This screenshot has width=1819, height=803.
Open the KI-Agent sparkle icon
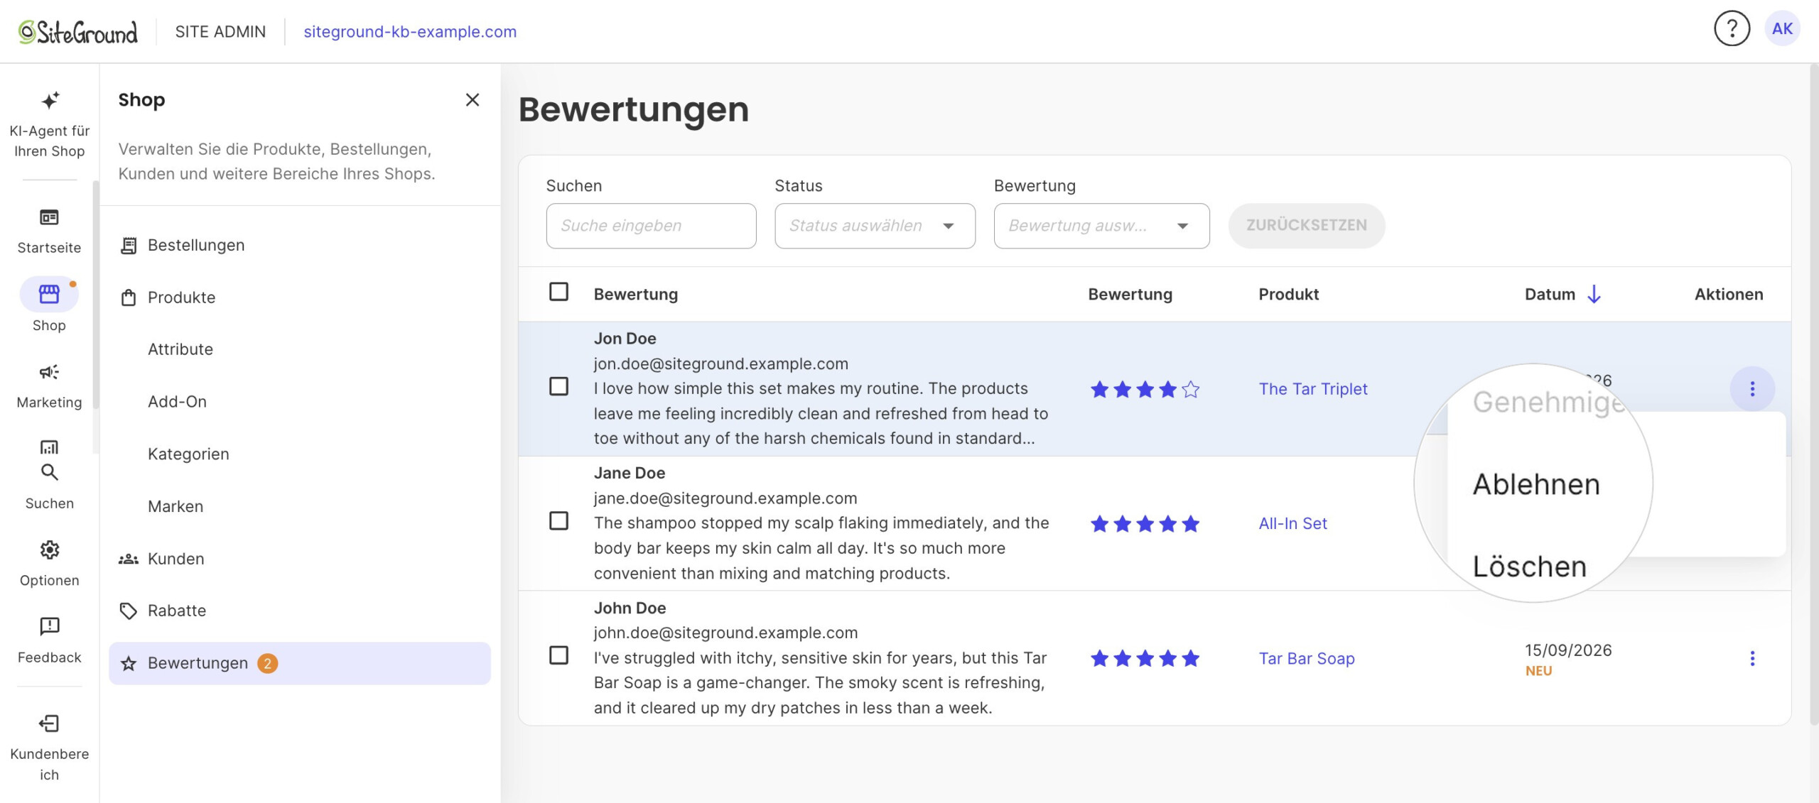[49, 101]
